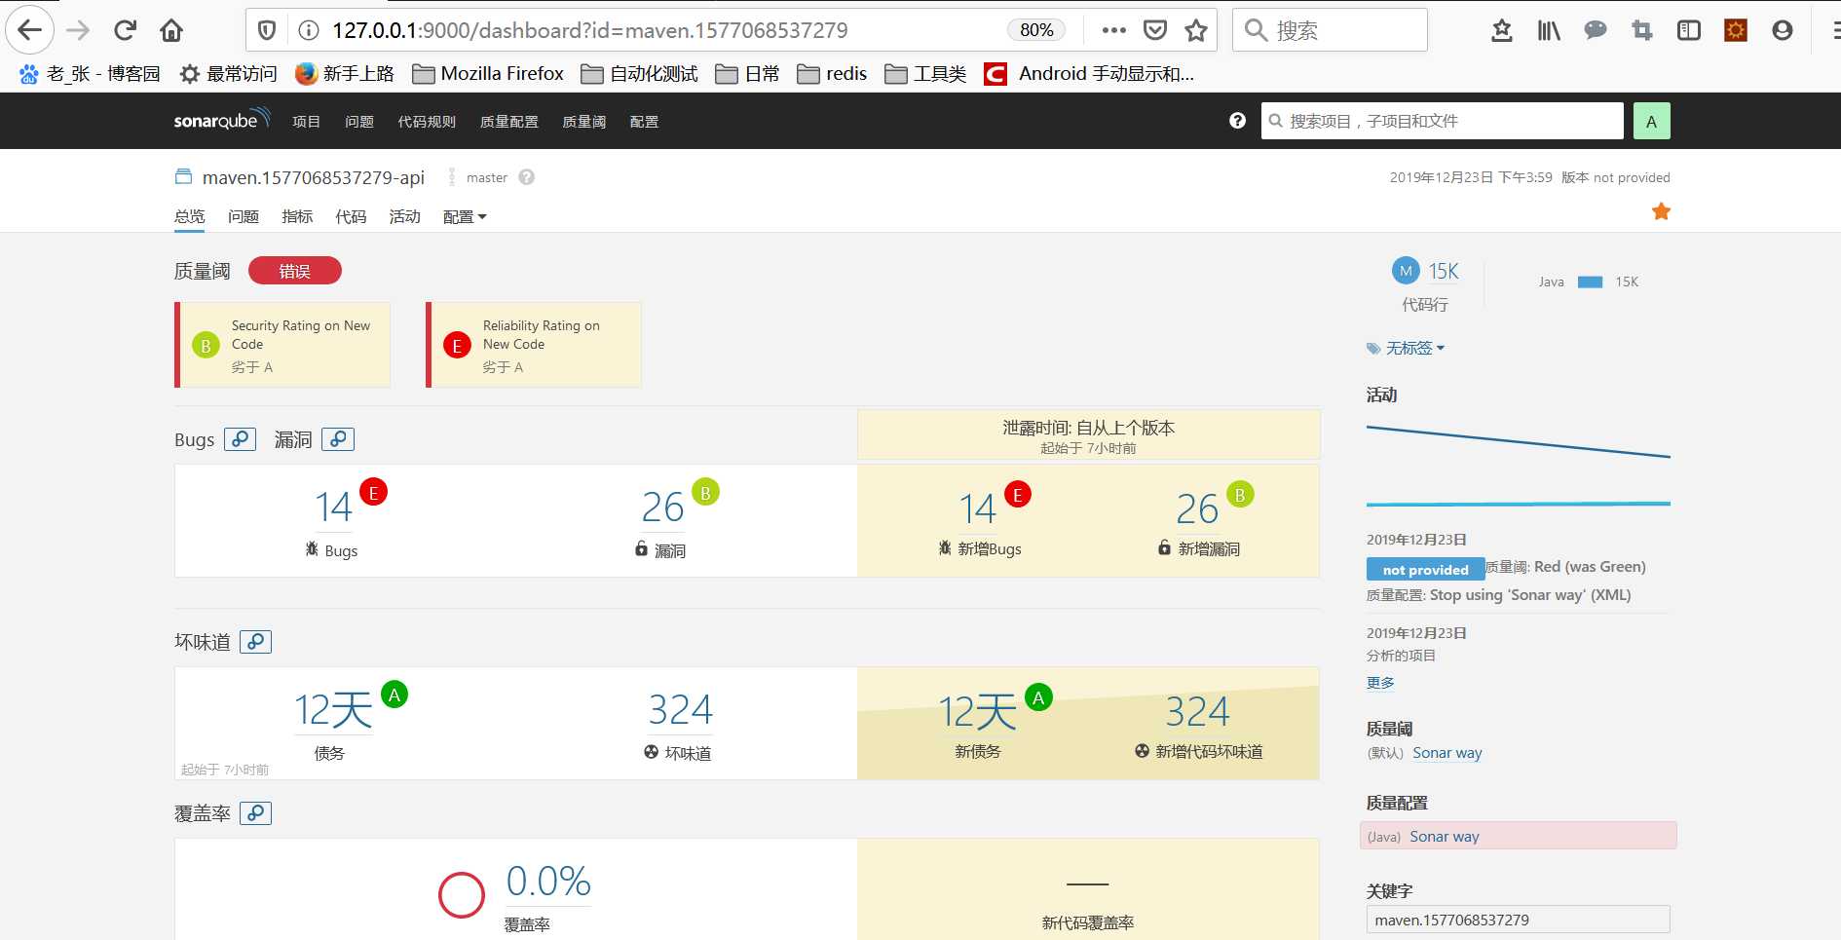Image resolution: width=1841 pixels, height=940 pixels.
Task: Toggle the browser sidebar icon
Action: [x=1689, y=30]
